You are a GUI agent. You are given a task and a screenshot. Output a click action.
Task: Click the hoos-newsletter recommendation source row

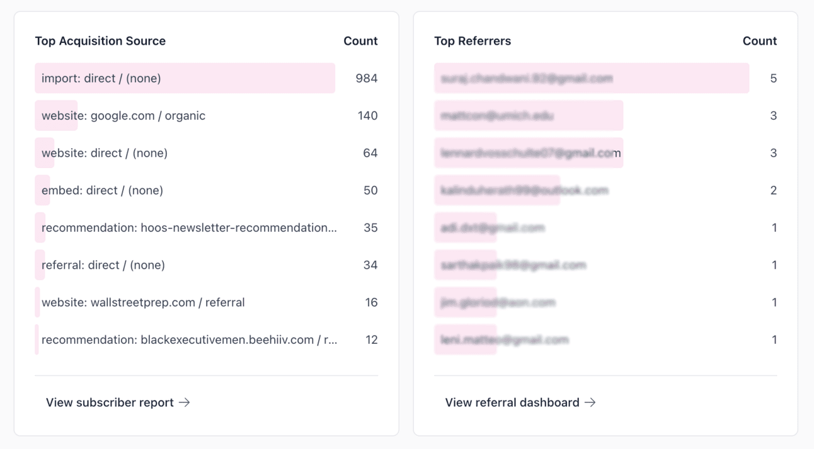(206, 227)
